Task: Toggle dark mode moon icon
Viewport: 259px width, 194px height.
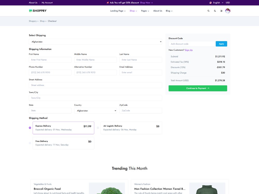Action: pos(215,11)
